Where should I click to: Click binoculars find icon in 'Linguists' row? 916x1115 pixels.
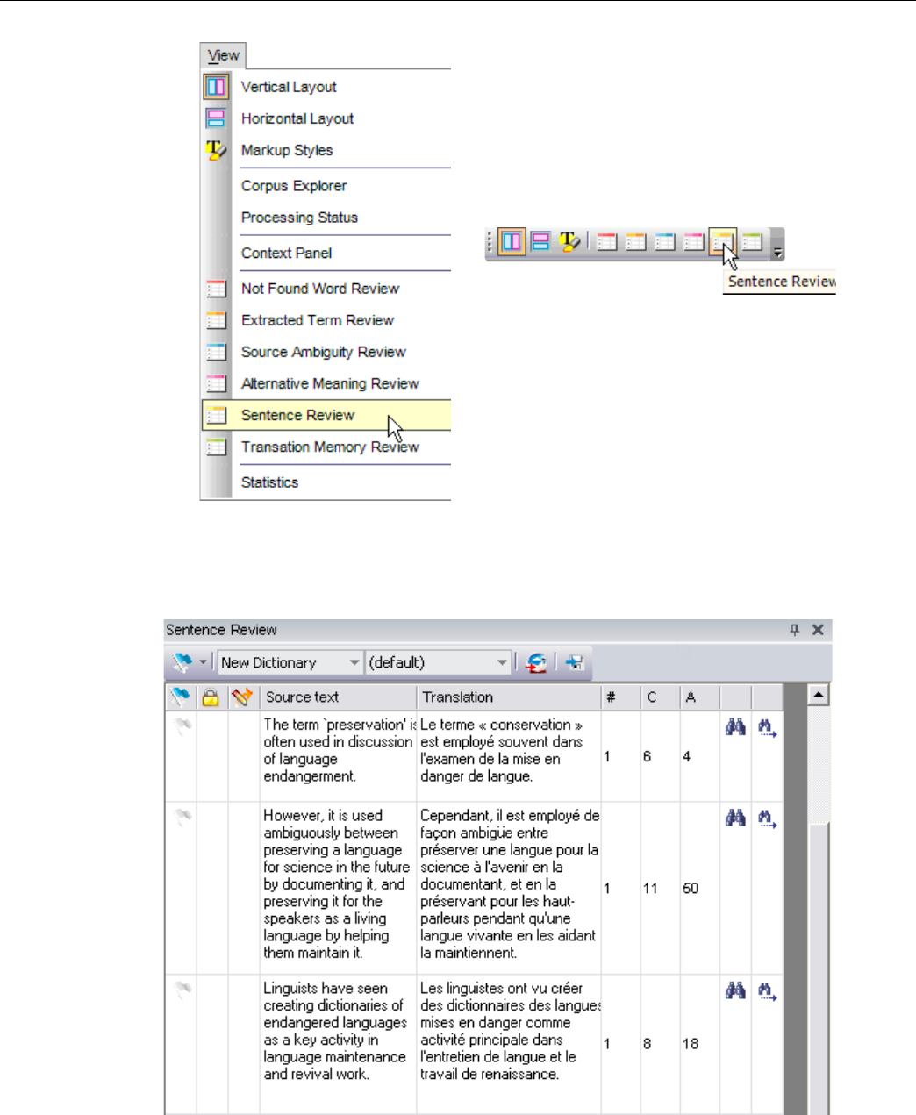click(735, 991)
